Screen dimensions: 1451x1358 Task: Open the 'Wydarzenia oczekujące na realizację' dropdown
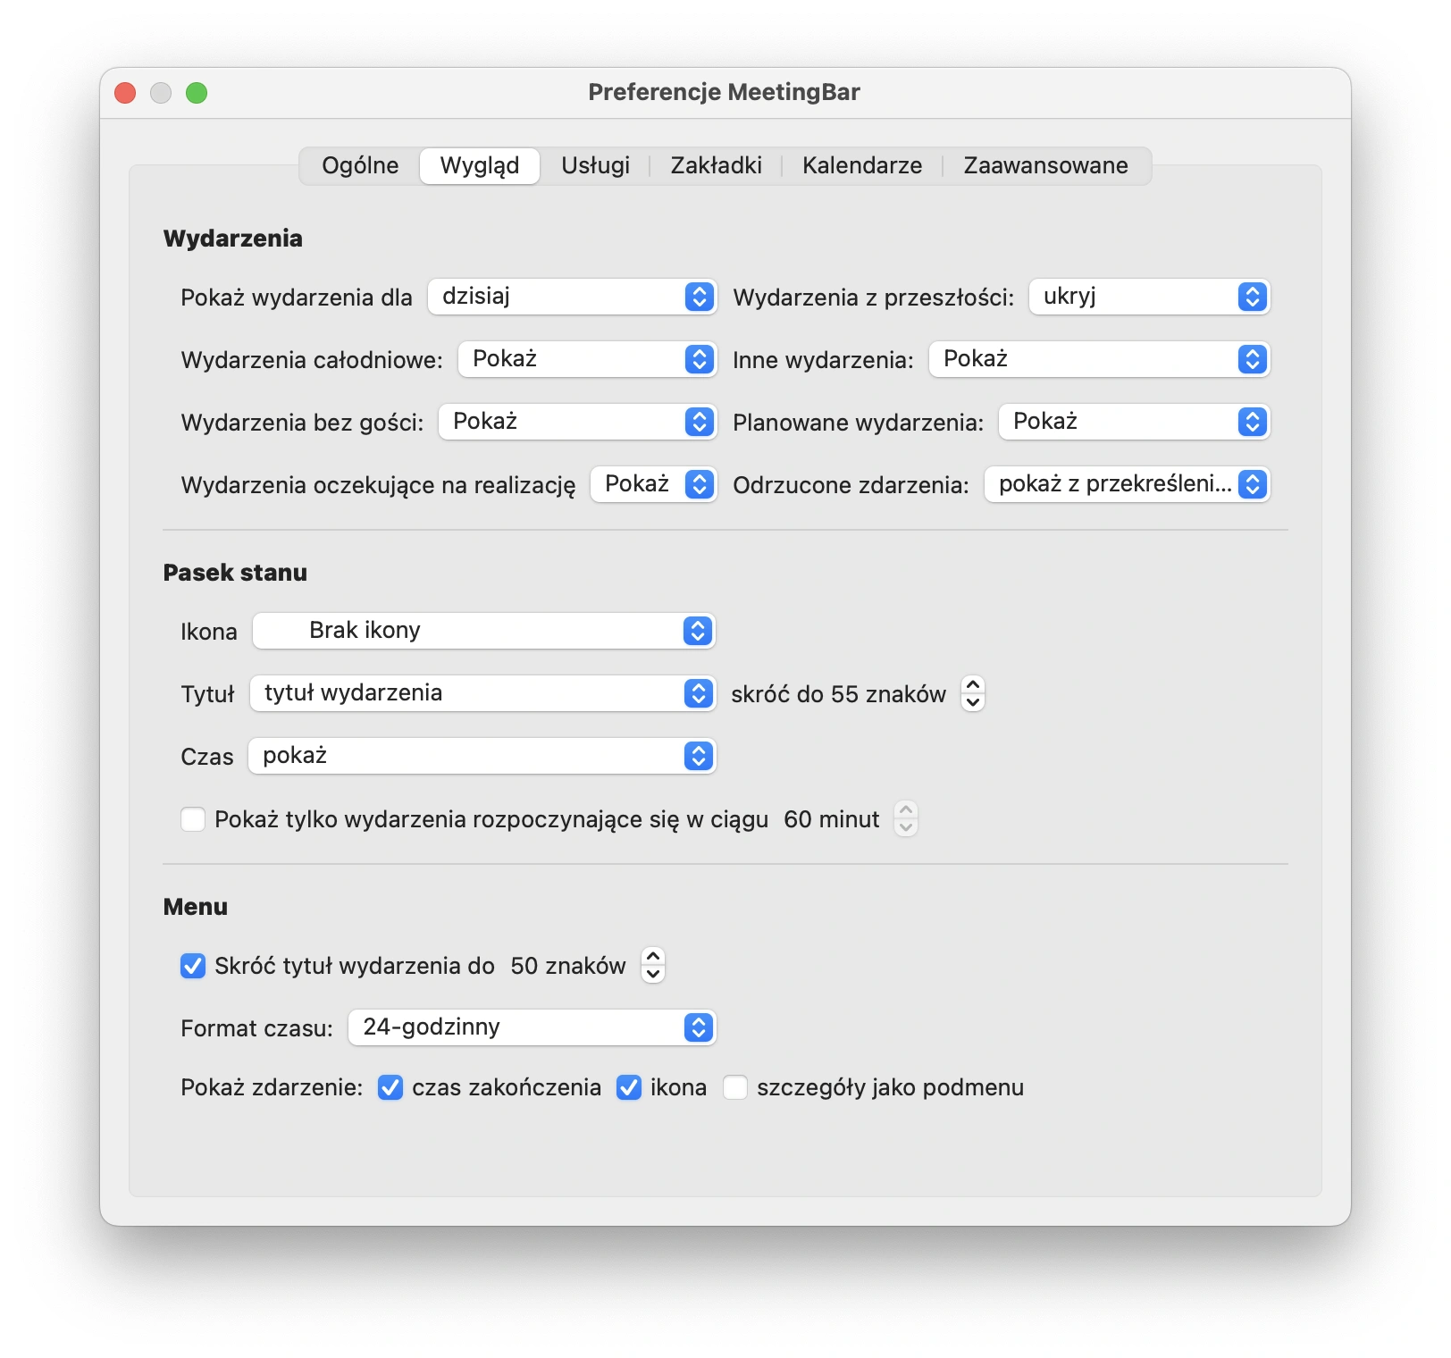pyautogui.click(x=653, y=484)
